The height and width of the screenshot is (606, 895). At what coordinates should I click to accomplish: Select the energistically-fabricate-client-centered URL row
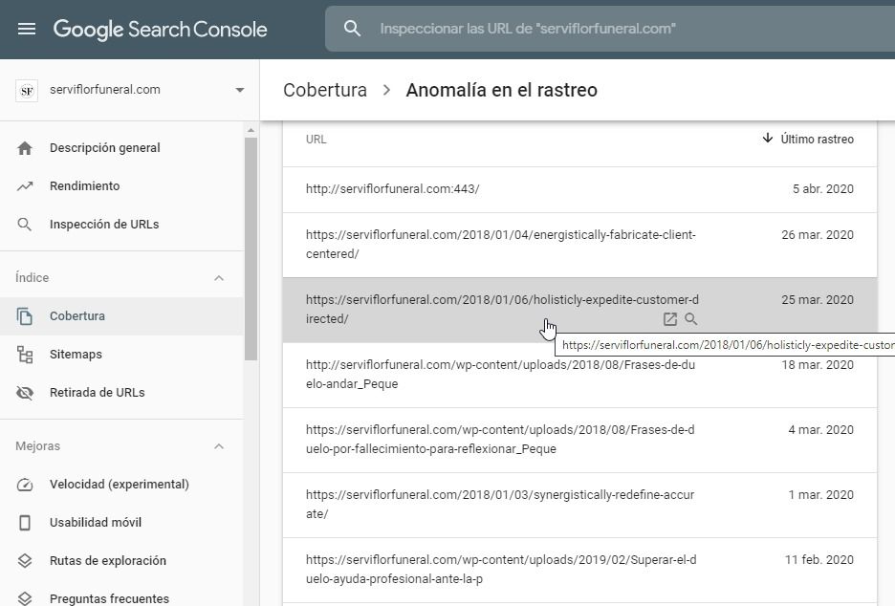(x=579, y=245)
